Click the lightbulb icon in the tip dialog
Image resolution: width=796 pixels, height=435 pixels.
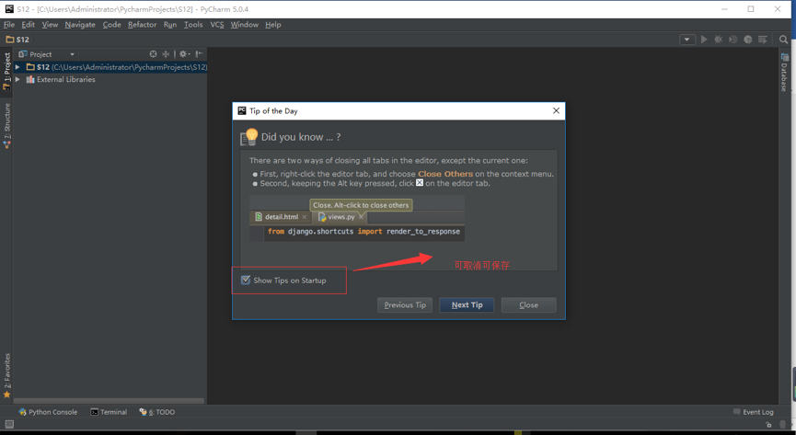click(x=248, y=137)
